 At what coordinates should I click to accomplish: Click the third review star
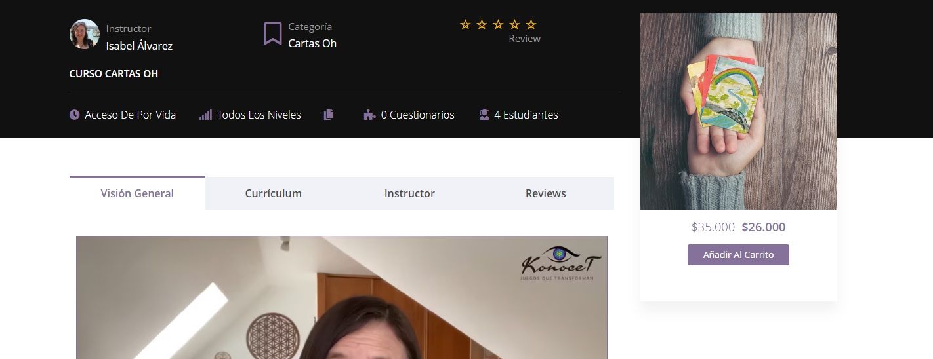[498, 24]
